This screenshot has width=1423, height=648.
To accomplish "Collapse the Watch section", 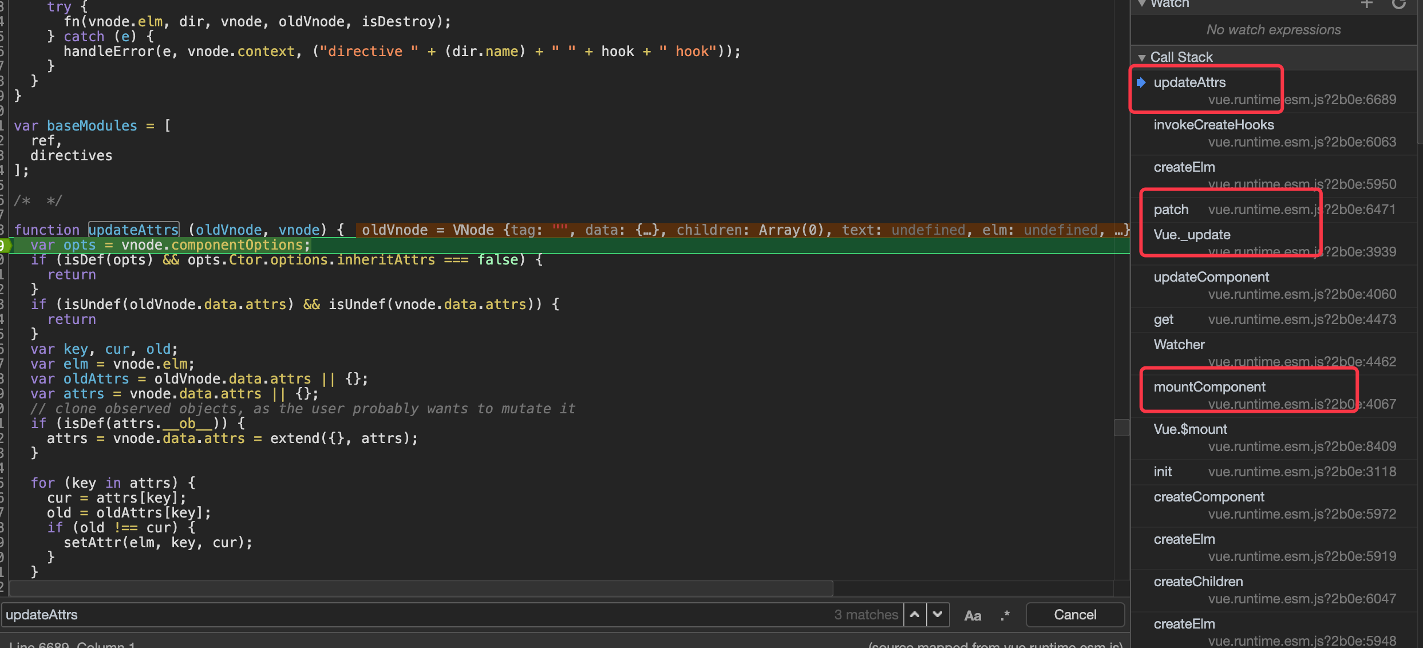I will click(x=1142, y=3).
